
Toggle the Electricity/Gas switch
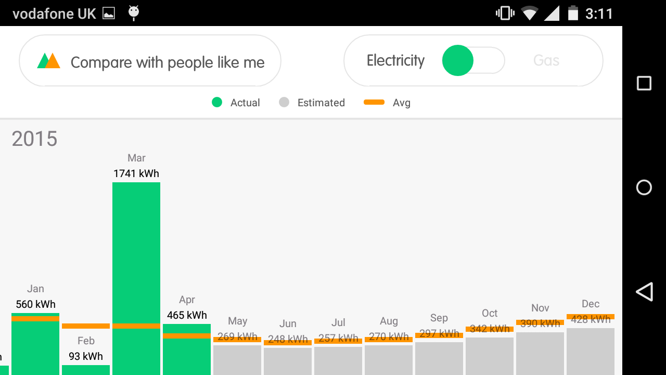point(473,60)
